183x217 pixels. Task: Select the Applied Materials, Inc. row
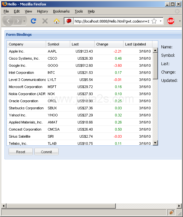[80, 122]
